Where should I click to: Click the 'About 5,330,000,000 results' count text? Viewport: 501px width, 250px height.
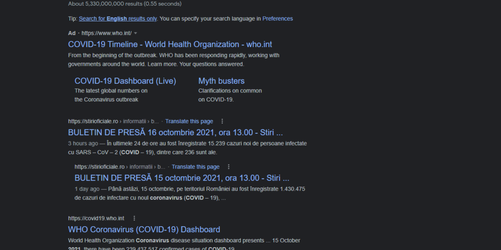pos(125,4)
